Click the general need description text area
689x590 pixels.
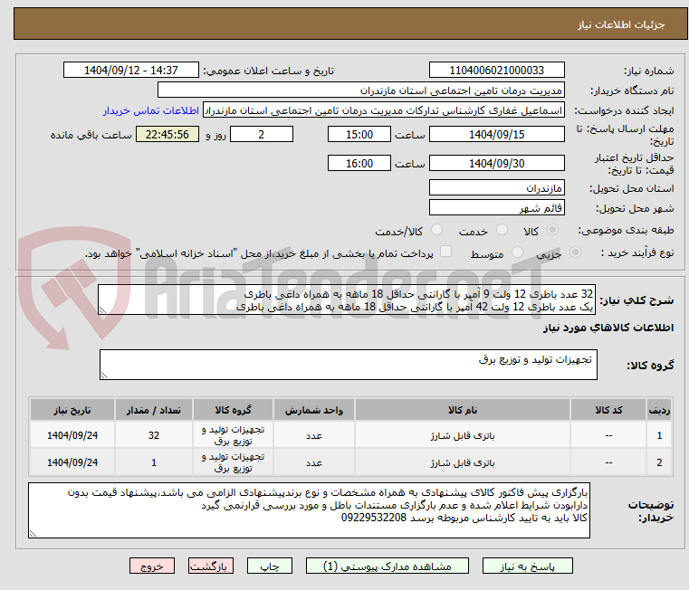pos(347,300)
